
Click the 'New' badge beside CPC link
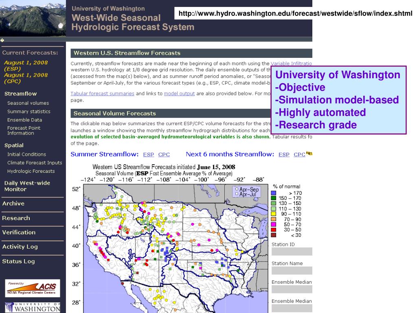(x=309, y=153)
